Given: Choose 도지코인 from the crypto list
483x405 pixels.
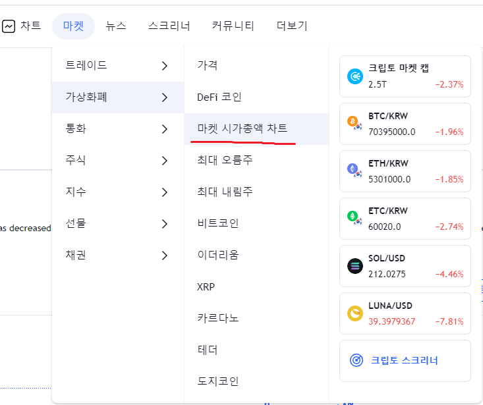Looking at the screenshot, I should pos(218,381).
